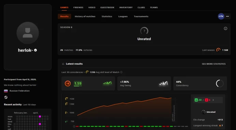
Task: Click the magenta activity cell in the thu row
Action: [40, 124]
